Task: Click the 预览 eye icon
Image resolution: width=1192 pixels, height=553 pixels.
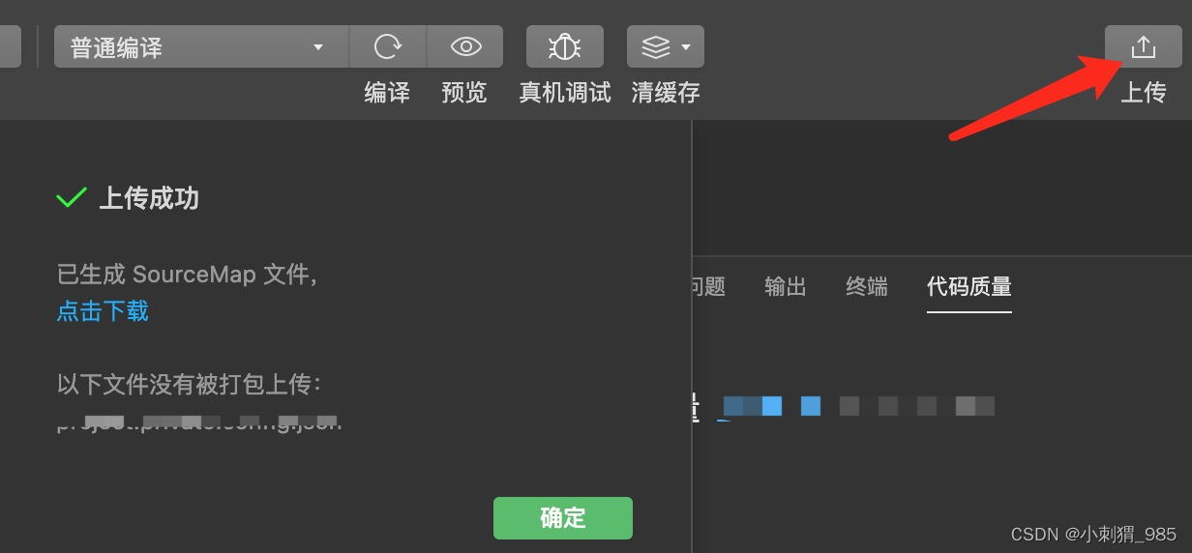Action: pos(465,46)
